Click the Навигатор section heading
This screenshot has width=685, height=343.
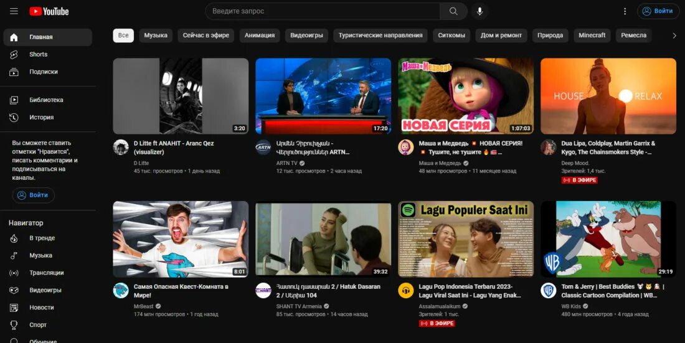[x=26, y=223]
